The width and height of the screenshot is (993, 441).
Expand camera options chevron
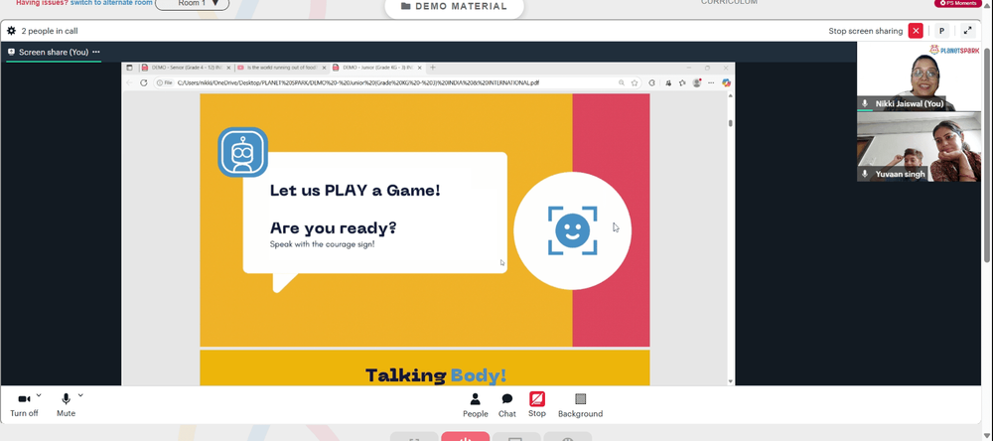pyautogui.click(x=39, y=395)
